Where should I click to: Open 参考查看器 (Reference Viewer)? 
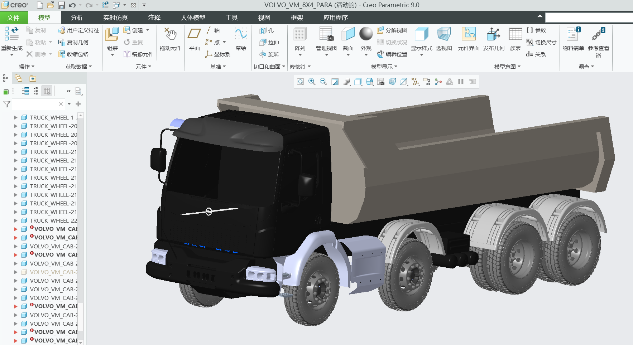[598, 42]
